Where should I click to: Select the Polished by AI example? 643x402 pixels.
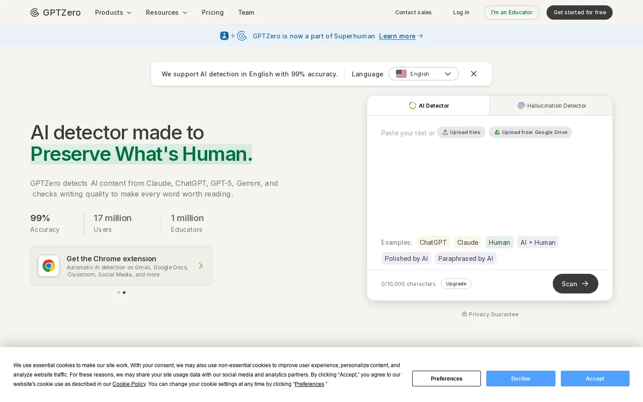click(406, 258)
